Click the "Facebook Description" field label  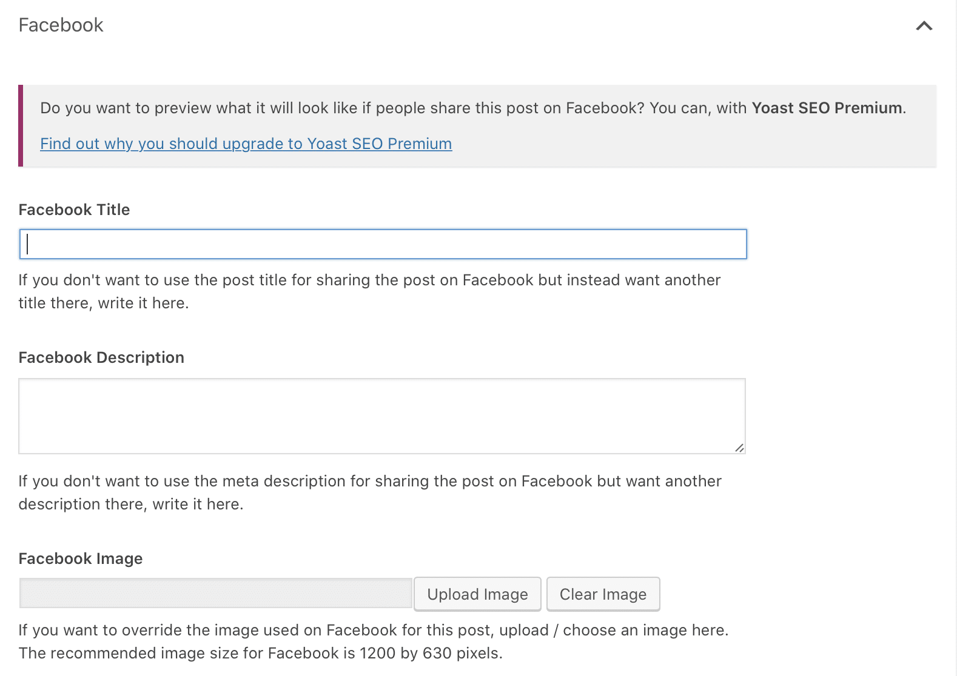pyautogui.click(x=101, y=357)
